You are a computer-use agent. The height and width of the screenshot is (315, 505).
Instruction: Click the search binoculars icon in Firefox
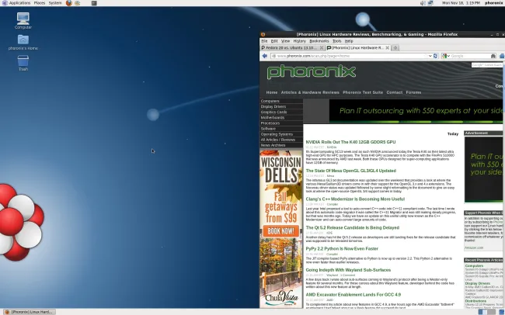pos(493,56)
